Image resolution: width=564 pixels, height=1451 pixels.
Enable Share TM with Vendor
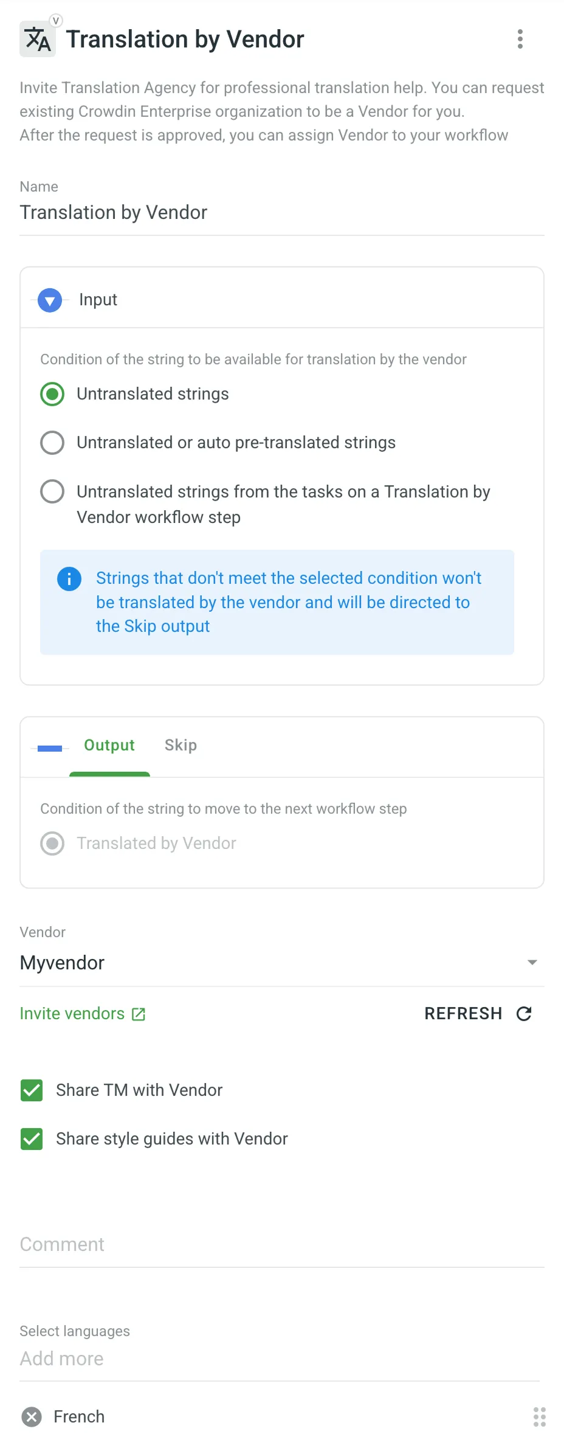(32, 1090)
